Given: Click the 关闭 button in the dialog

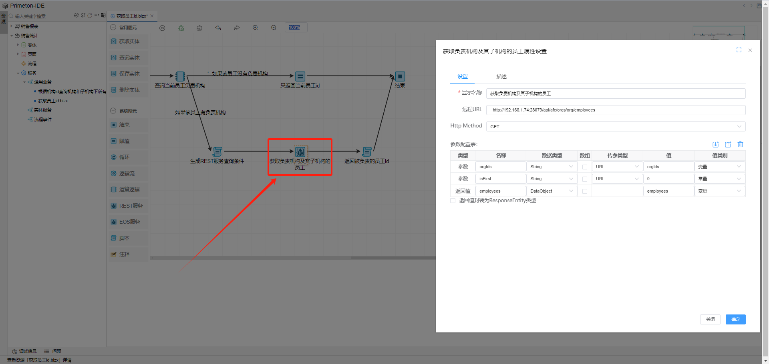Looking at the screenshot, I should (710, 319).
